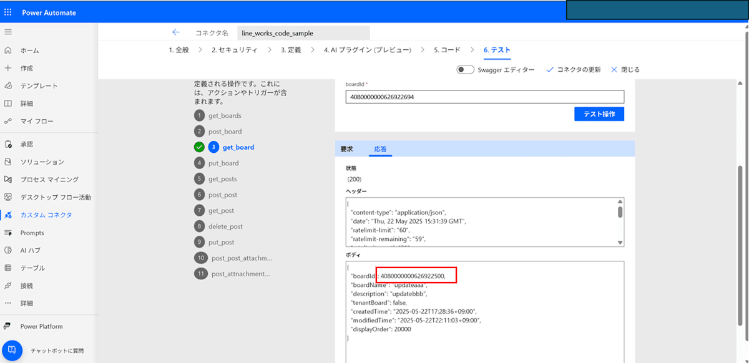Click the AI Hub (AI ハブ) icon

tap(7, 250)
